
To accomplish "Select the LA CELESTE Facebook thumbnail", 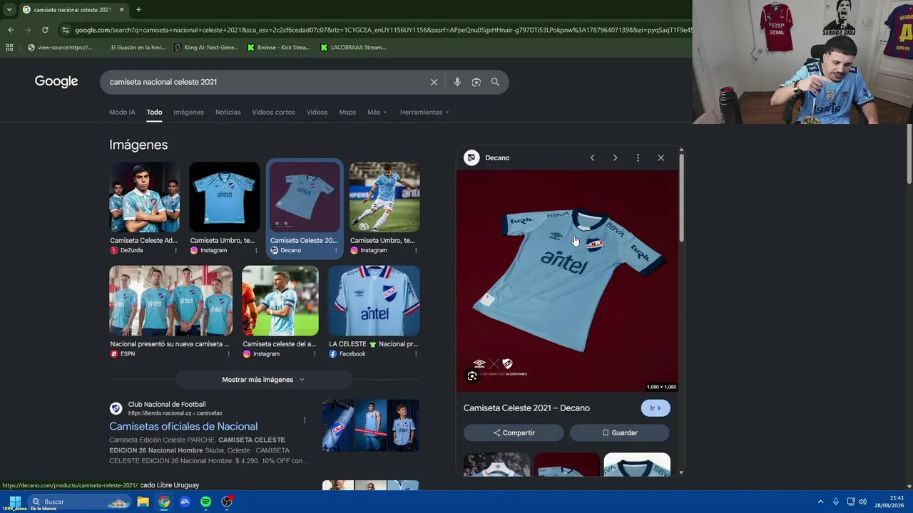I will (x=374, y=301).
